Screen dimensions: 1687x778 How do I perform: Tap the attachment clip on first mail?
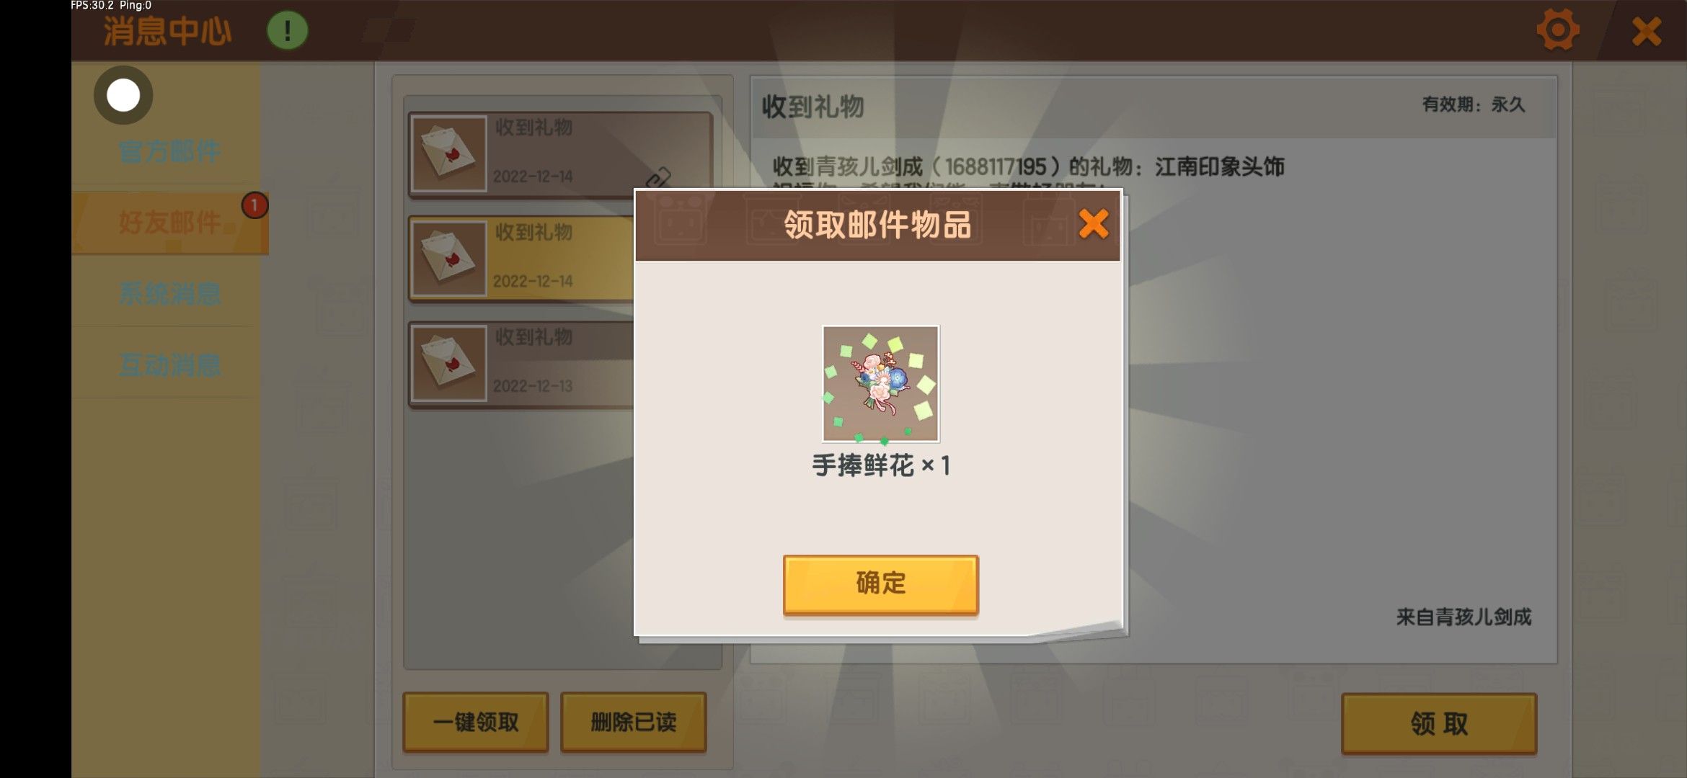[x=658, y=177]
